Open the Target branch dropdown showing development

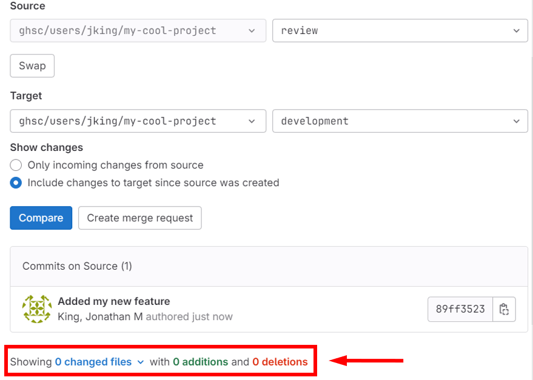point(400,121)
